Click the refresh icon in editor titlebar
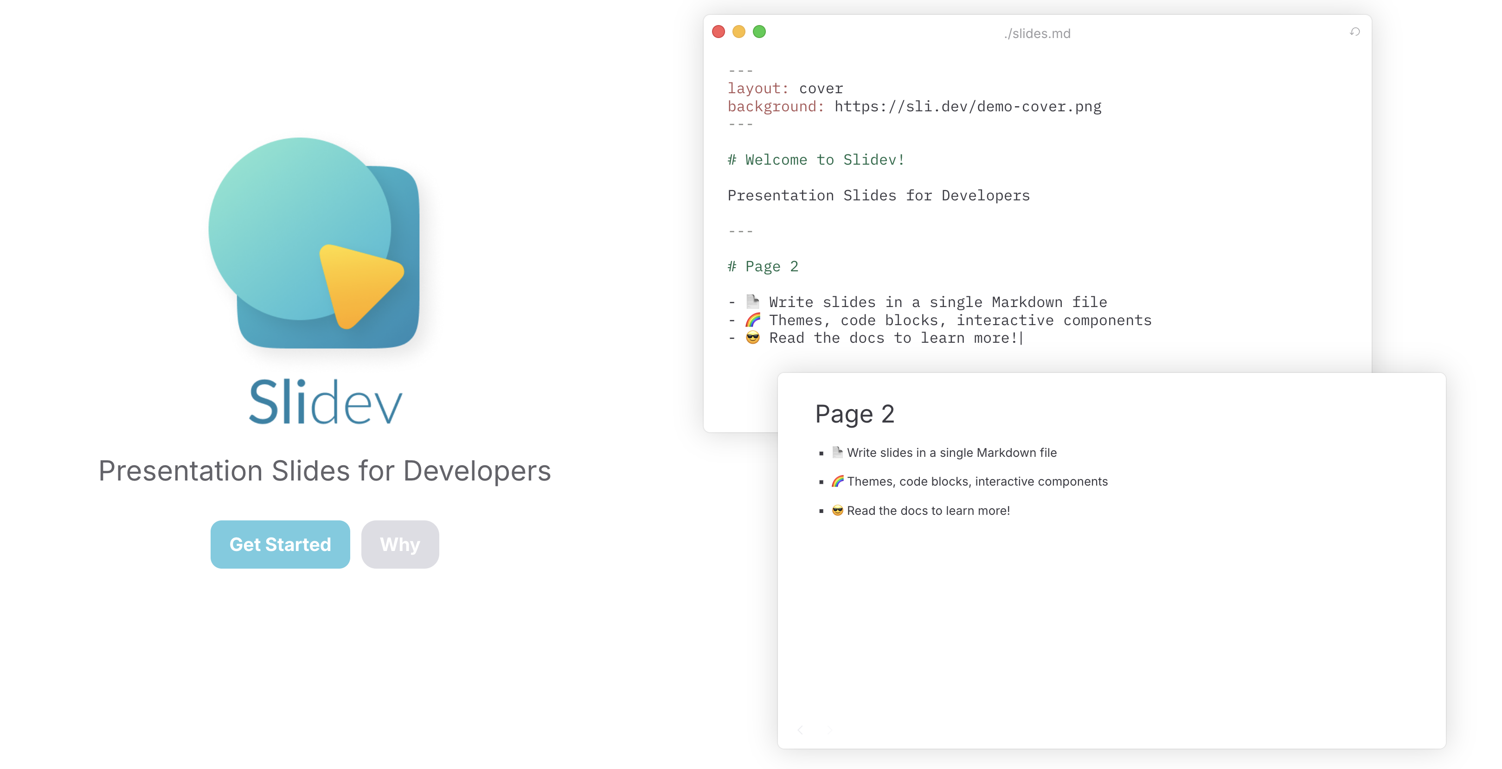The width and height of the screenshot is (1502, 769). tap(1354, 32)
